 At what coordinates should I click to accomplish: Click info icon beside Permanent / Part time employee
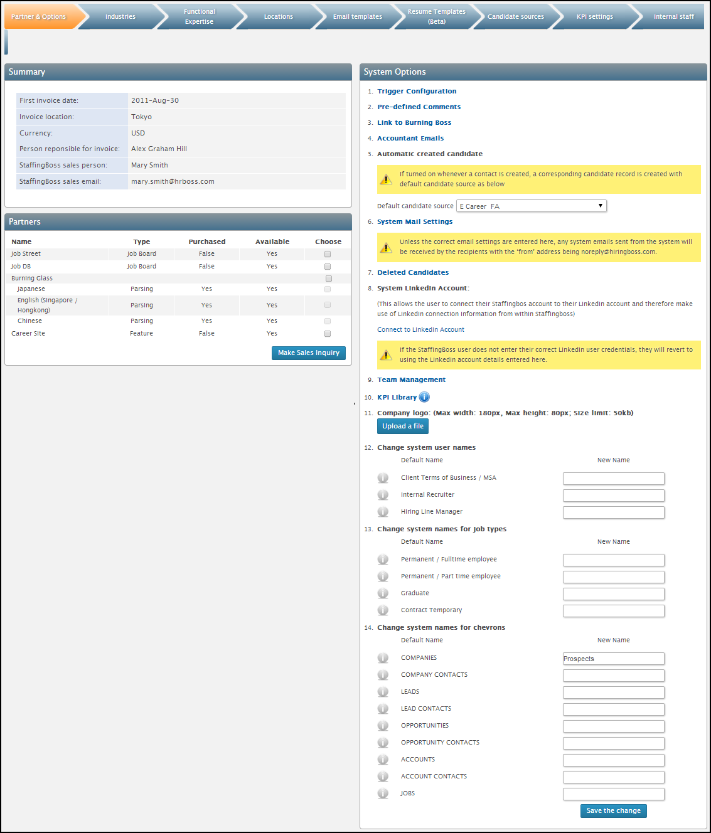point(383,576)
